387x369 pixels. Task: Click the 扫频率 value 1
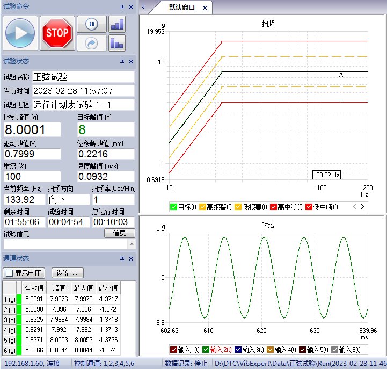coord(114,200)
